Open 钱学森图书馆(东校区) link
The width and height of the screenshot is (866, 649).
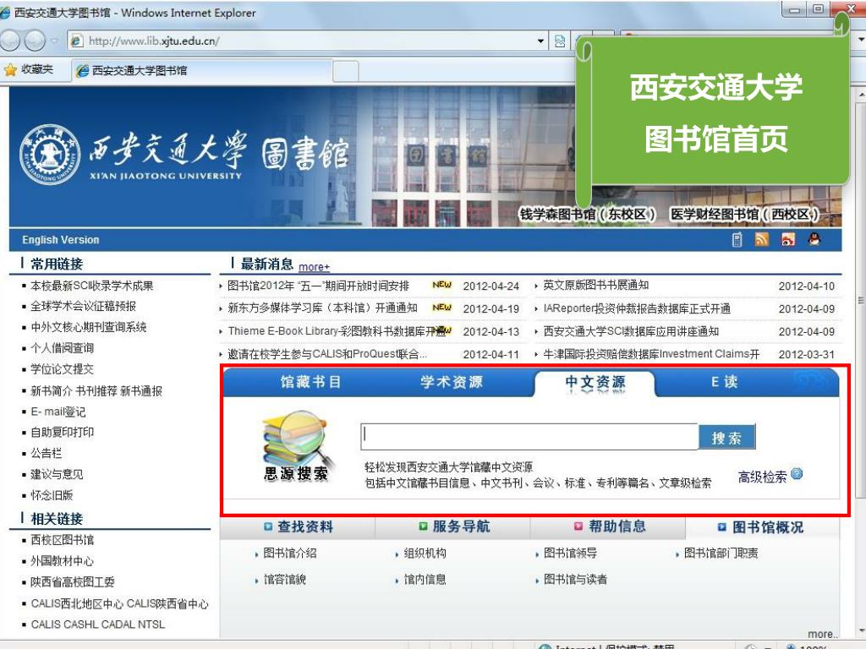(x=588, y=214)
